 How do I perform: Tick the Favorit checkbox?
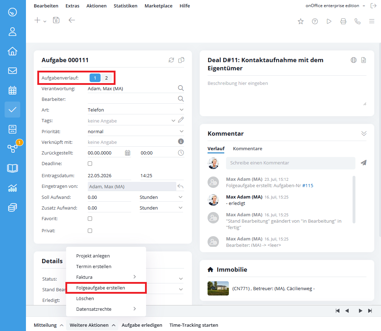click(x=90, y=218)
